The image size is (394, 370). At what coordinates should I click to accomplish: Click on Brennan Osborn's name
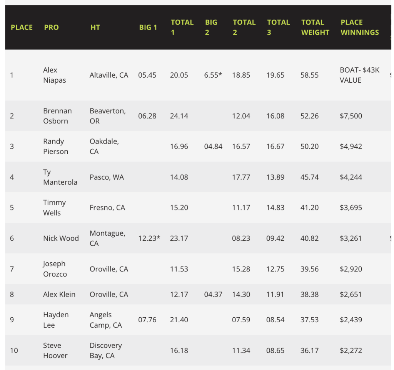pyautogui.click(x=57, y=116)
